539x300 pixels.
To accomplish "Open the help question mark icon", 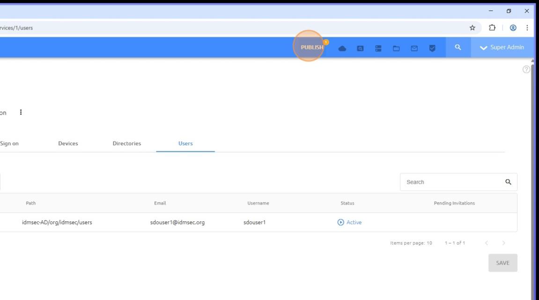I will tap(526, 69).
